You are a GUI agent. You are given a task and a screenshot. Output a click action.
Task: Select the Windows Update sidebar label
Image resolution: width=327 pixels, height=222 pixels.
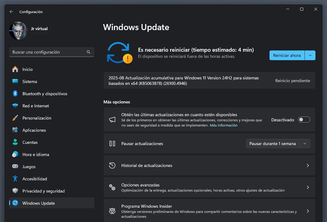click(x=39, y=203)
